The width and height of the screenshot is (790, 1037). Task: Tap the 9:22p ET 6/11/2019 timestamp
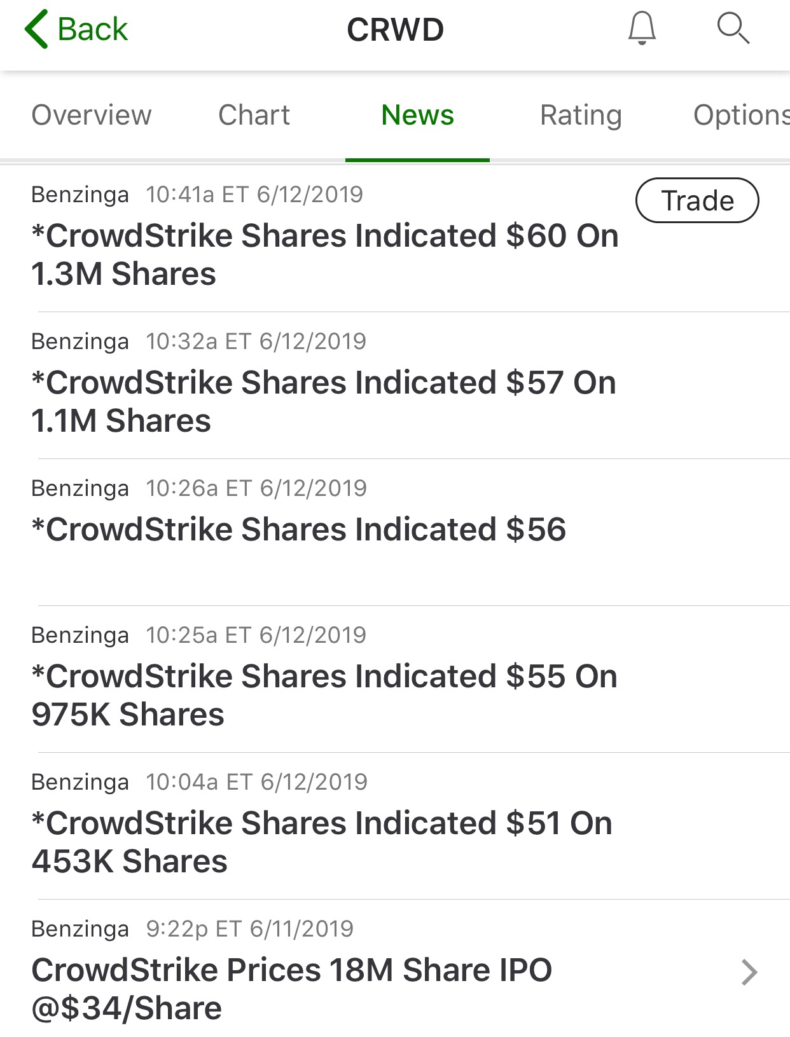coord(249,929)
